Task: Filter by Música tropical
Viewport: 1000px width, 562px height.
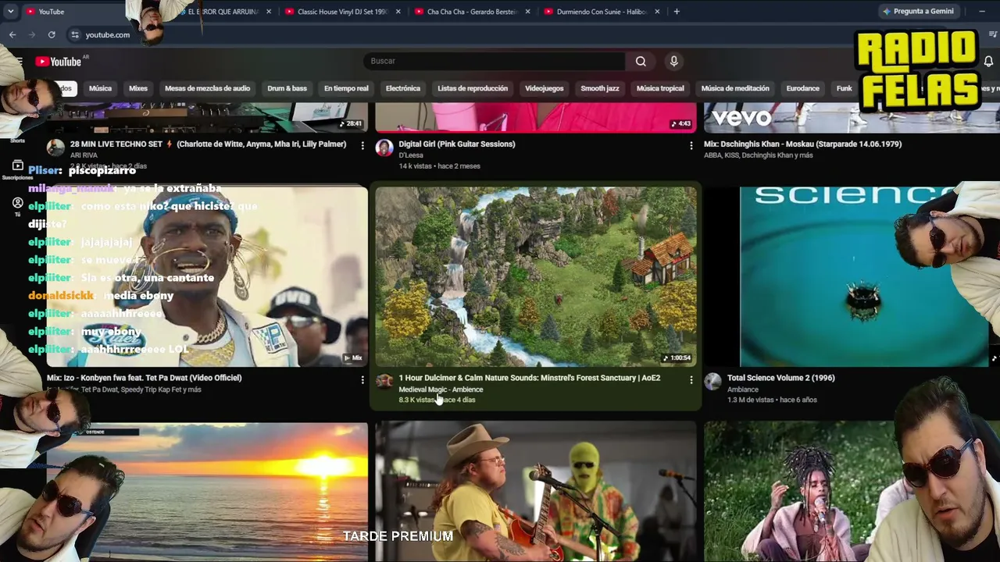Action: point(660,88)
